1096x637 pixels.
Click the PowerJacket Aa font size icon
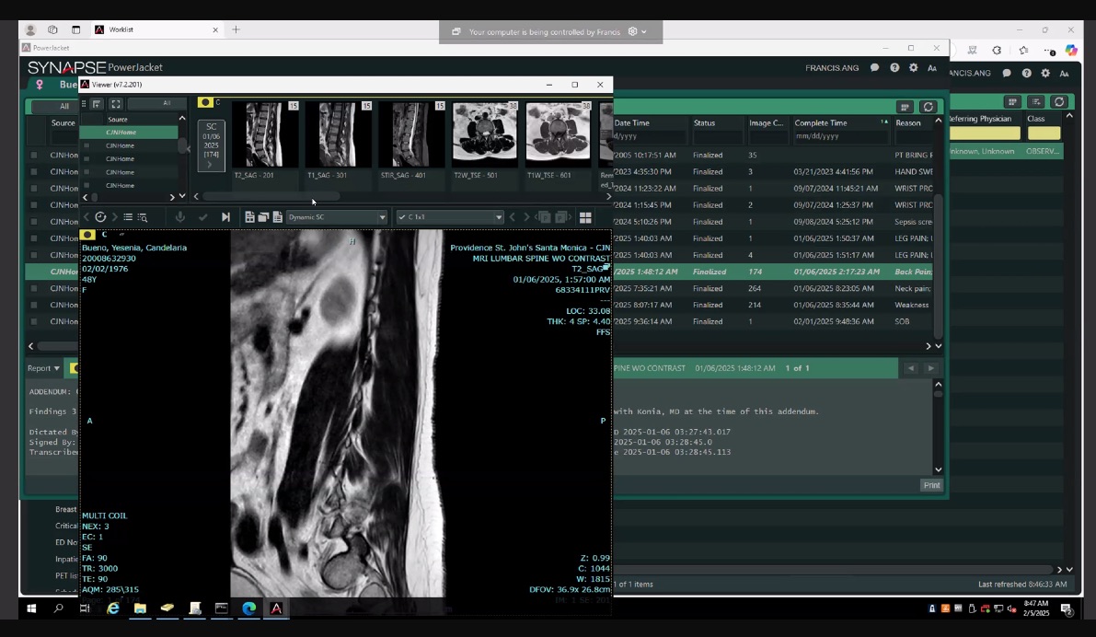click(x=932, y=68)
